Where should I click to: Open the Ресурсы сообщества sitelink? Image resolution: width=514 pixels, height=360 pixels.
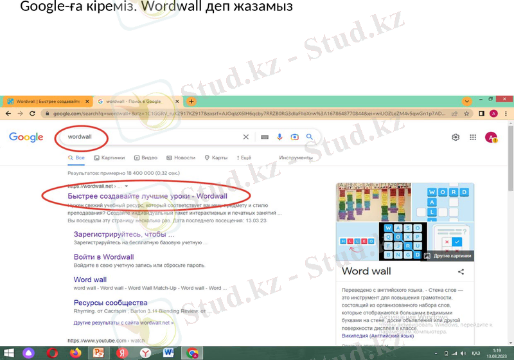pos(111,303)
